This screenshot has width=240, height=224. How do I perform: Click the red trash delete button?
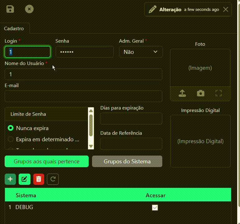click(39, 179)
